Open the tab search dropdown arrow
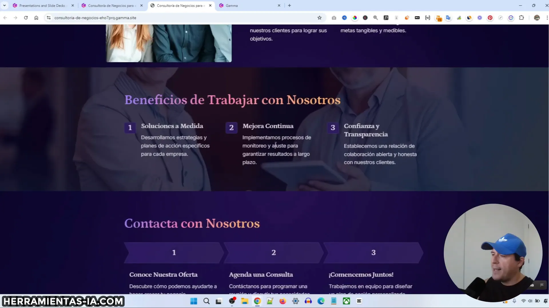Screen dimensions: 549x308 tap(5, 5)
